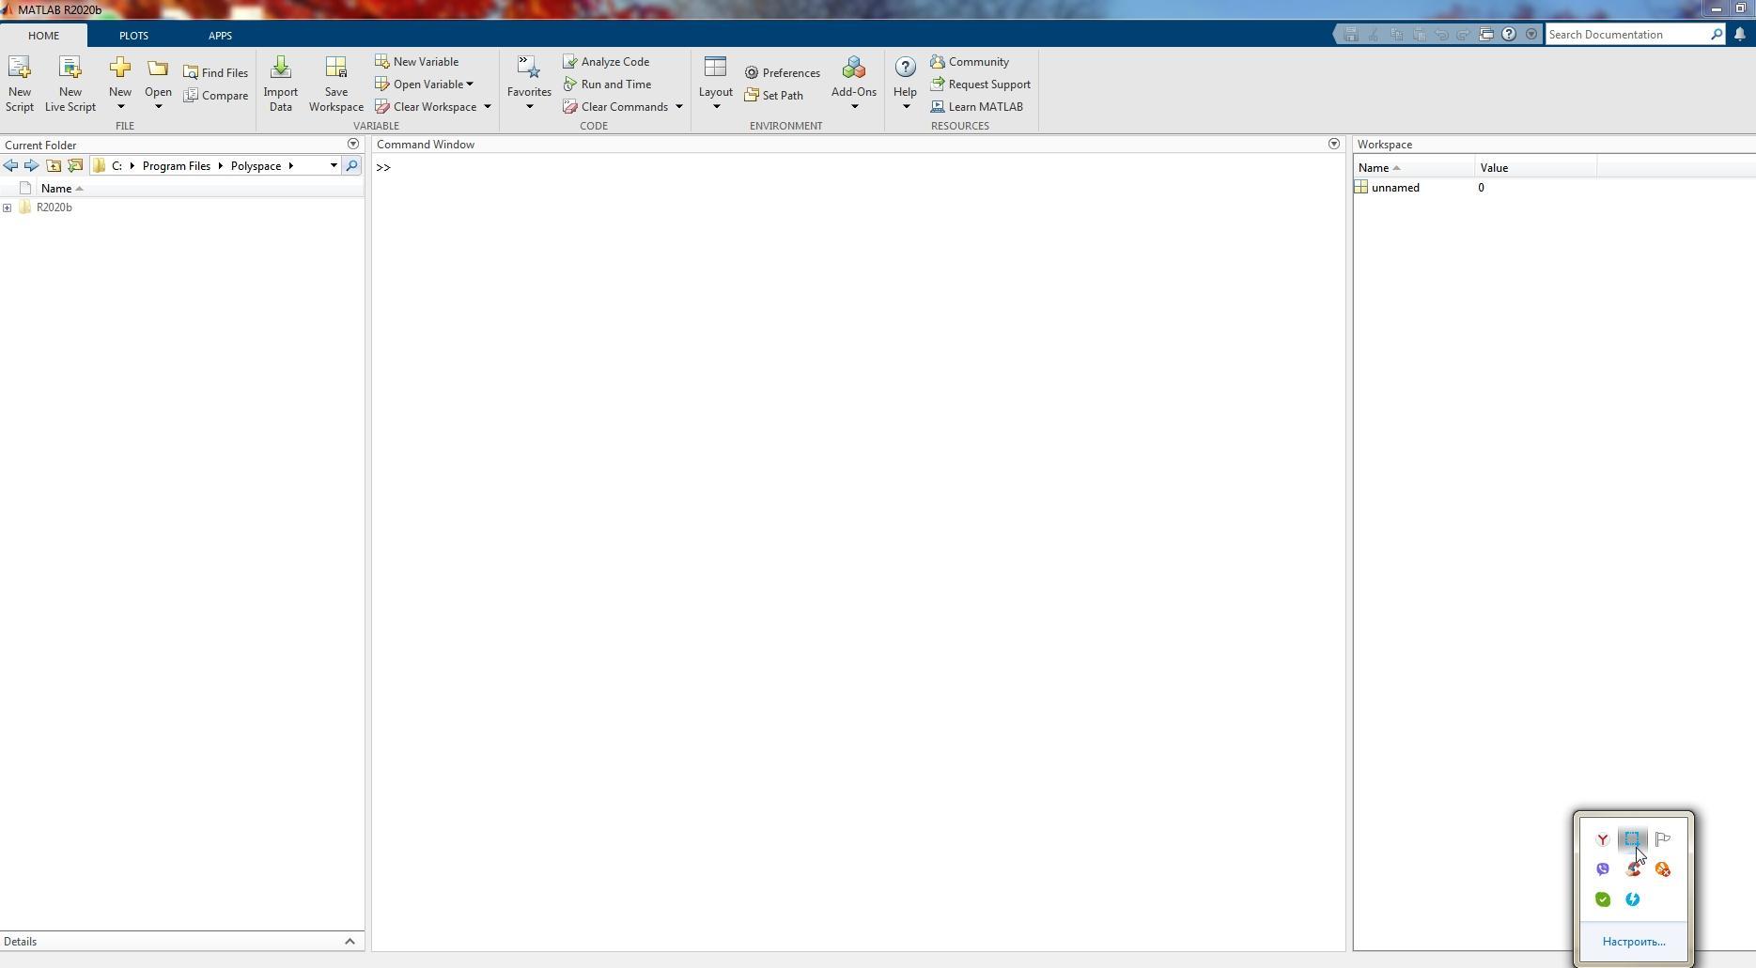This screenshot has height=968, width=1756.
Task: Open the Clear Workspace dropdown arrow
Action: [x=488, y=107]
